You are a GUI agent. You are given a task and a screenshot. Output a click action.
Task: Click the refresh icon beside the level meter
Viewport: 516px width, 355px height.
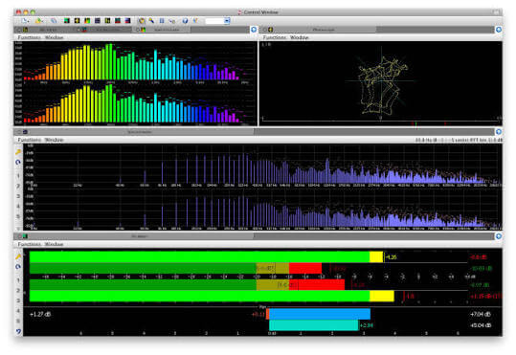pos(18,267)
